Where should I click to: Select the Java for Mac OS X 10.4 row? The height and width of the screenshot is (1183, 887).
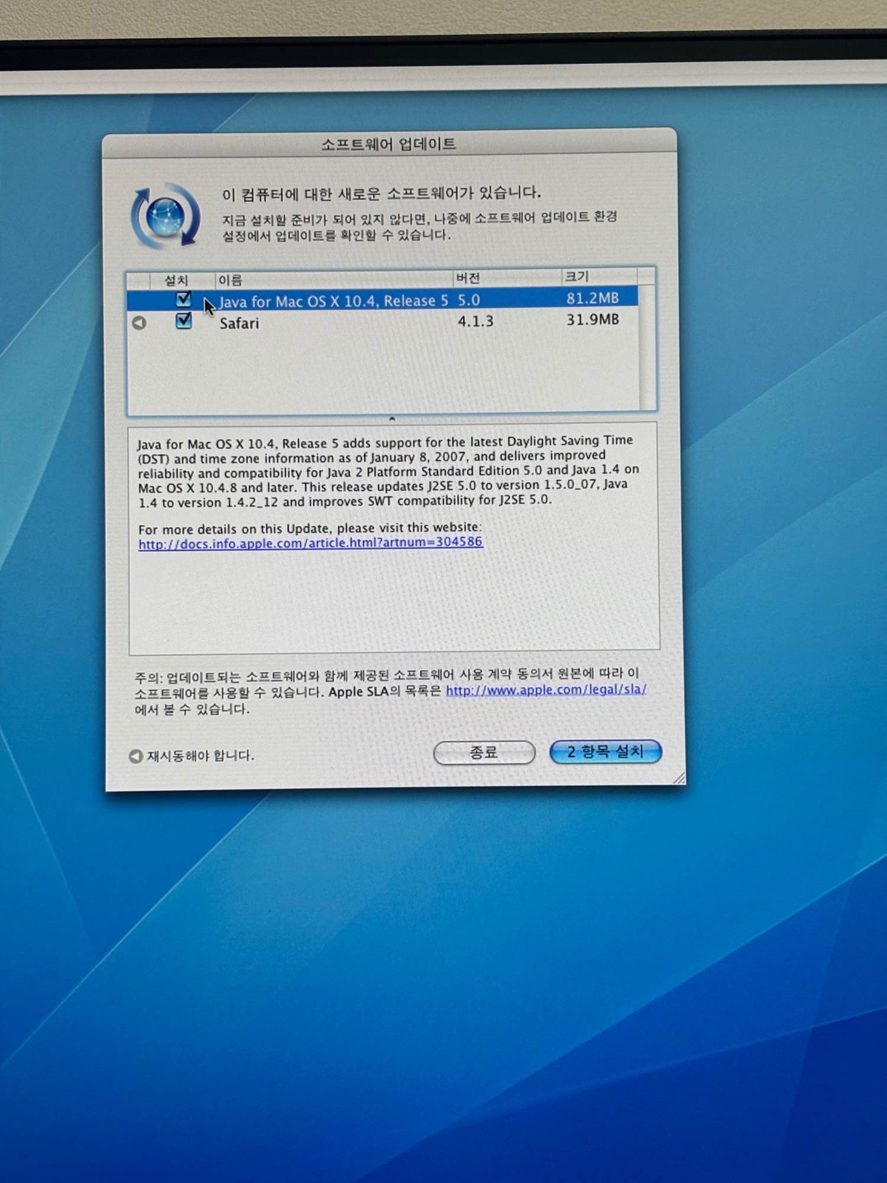pyautogui.click(x=331, y=301)
